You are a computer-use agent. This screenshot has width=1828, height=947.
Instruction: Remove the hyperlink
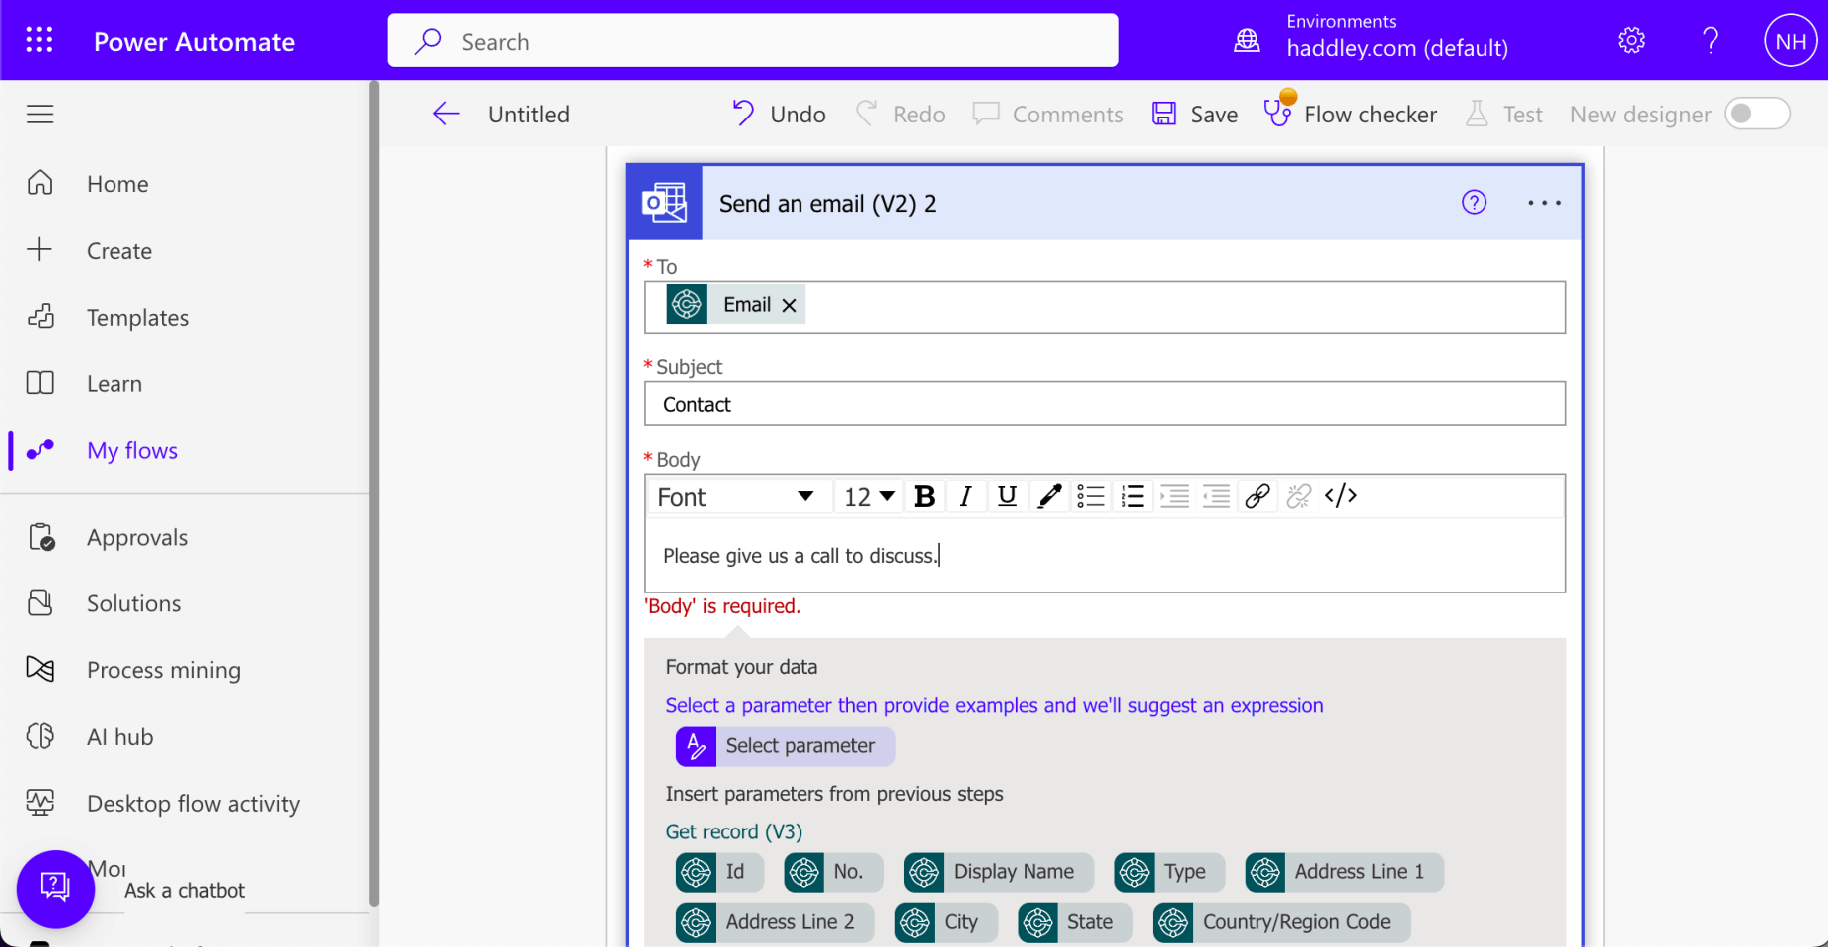pos(1299,496)
